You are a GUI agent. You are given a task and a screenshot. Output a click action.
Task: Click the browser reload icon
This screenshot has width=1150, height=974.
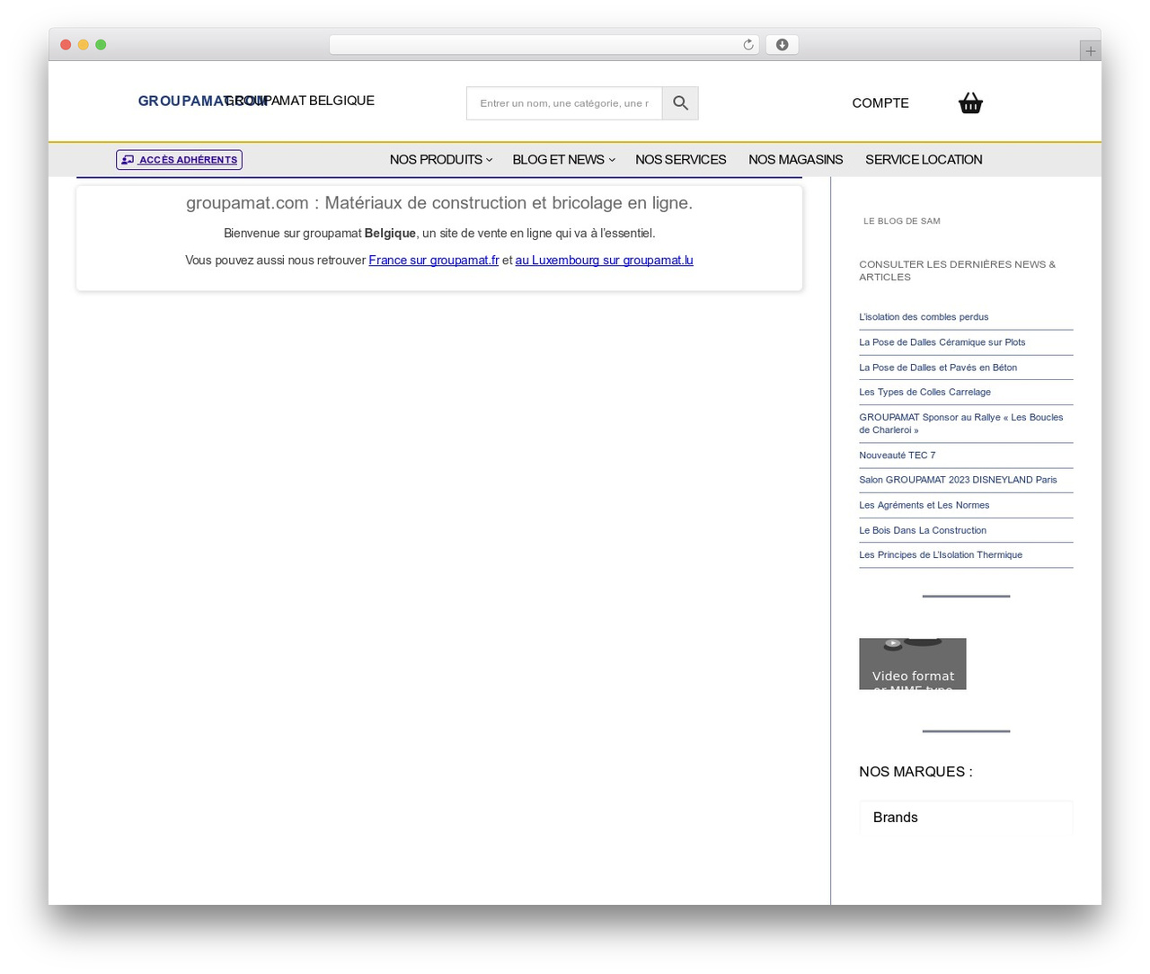coord(748,45)
